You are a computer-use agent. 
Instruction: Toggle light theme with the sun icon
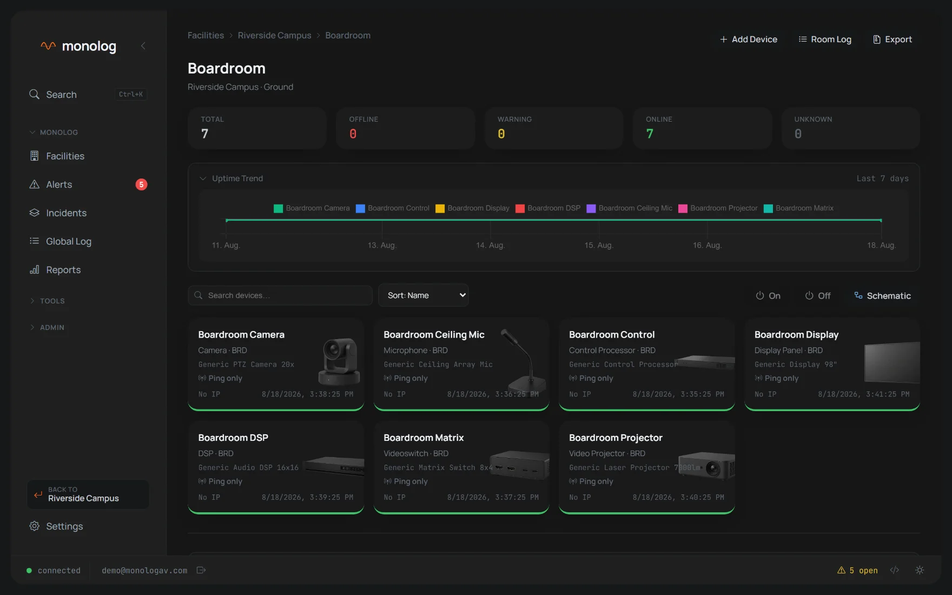pyautogui.click(x=920, y=570)
